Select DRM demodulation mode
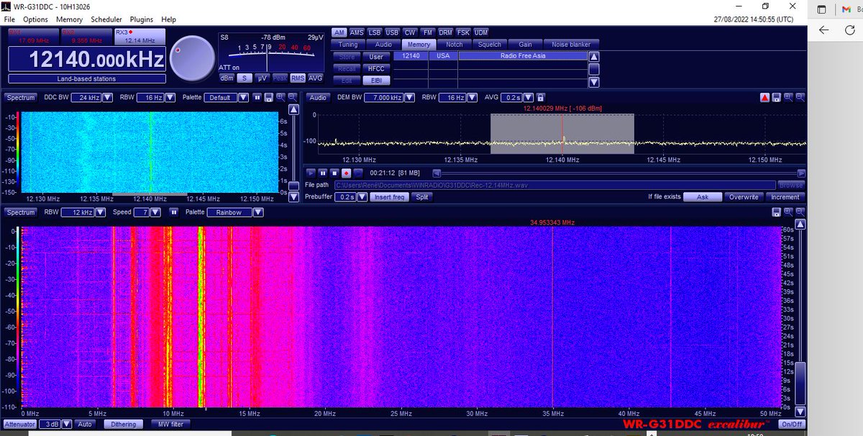Viewport: 863px width, 436px height. (445, 32)
